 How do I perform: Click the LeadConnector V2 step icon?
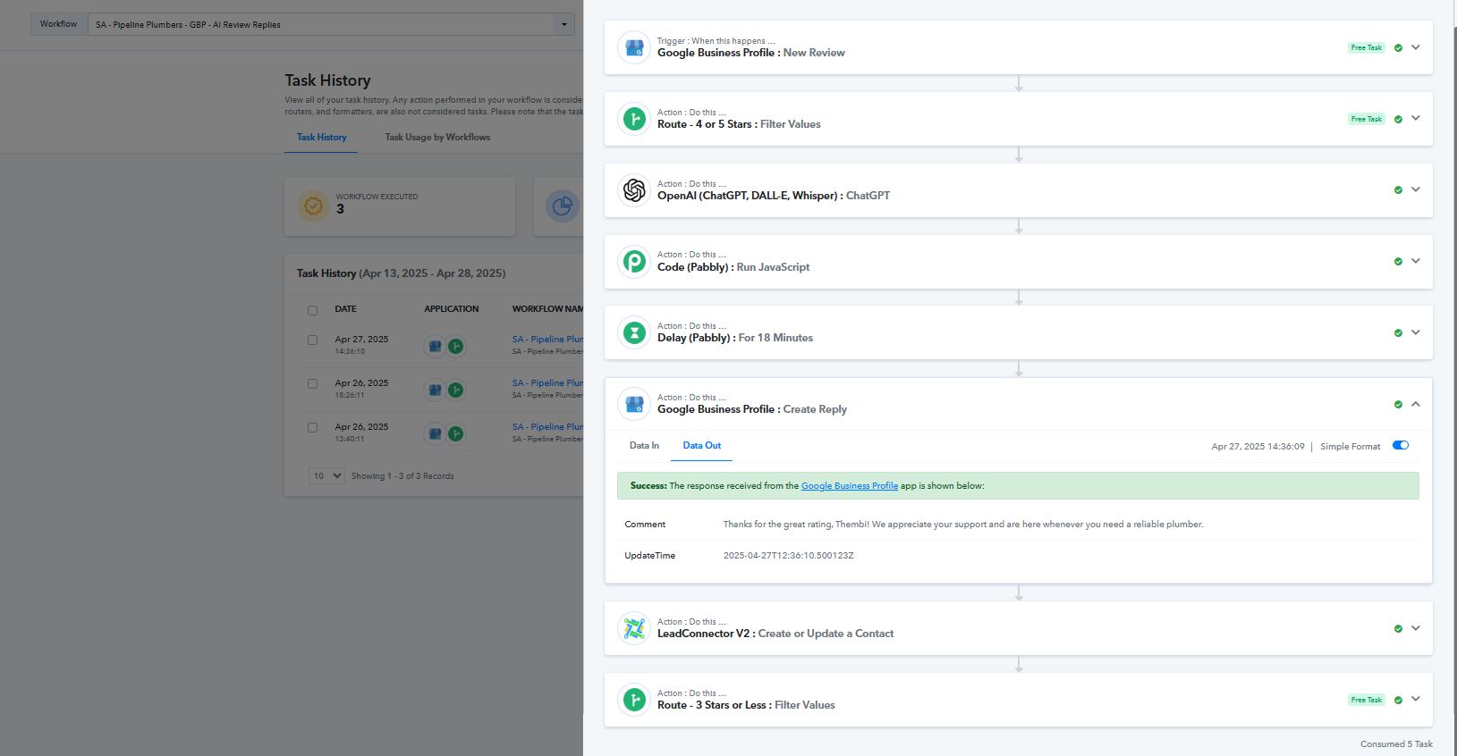click(x=634, y=628)
